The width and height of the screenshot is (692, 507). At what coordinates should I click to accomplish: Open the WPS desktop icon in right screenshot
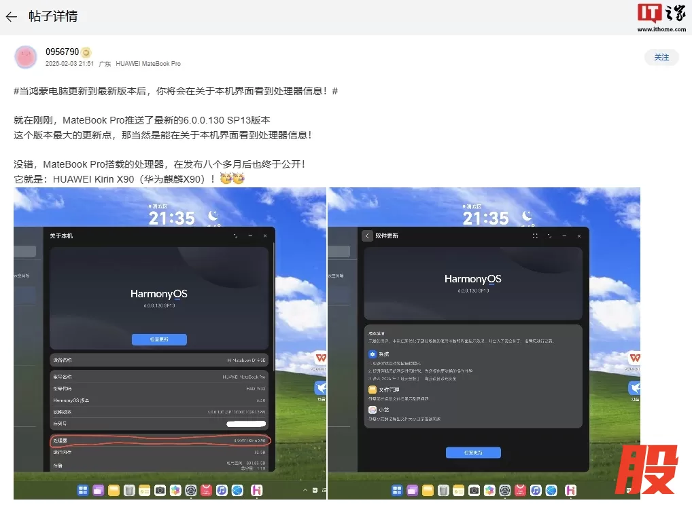(635, 358)
